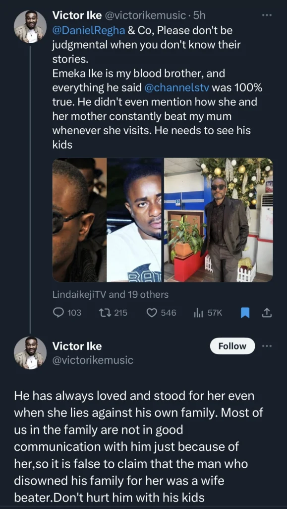Screen dimensions: 287x509
Task: View analytics via the bar chart icon
Action: (x=197, y=313)
